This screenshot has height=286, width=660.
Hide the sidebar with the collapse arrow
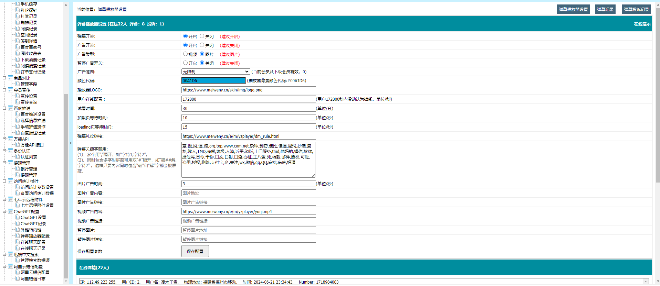click(71, 143)
